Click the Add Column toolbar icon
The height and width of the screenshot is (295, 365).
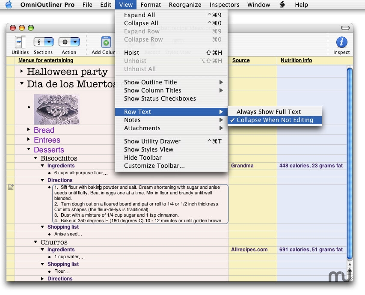coord(106,42)
